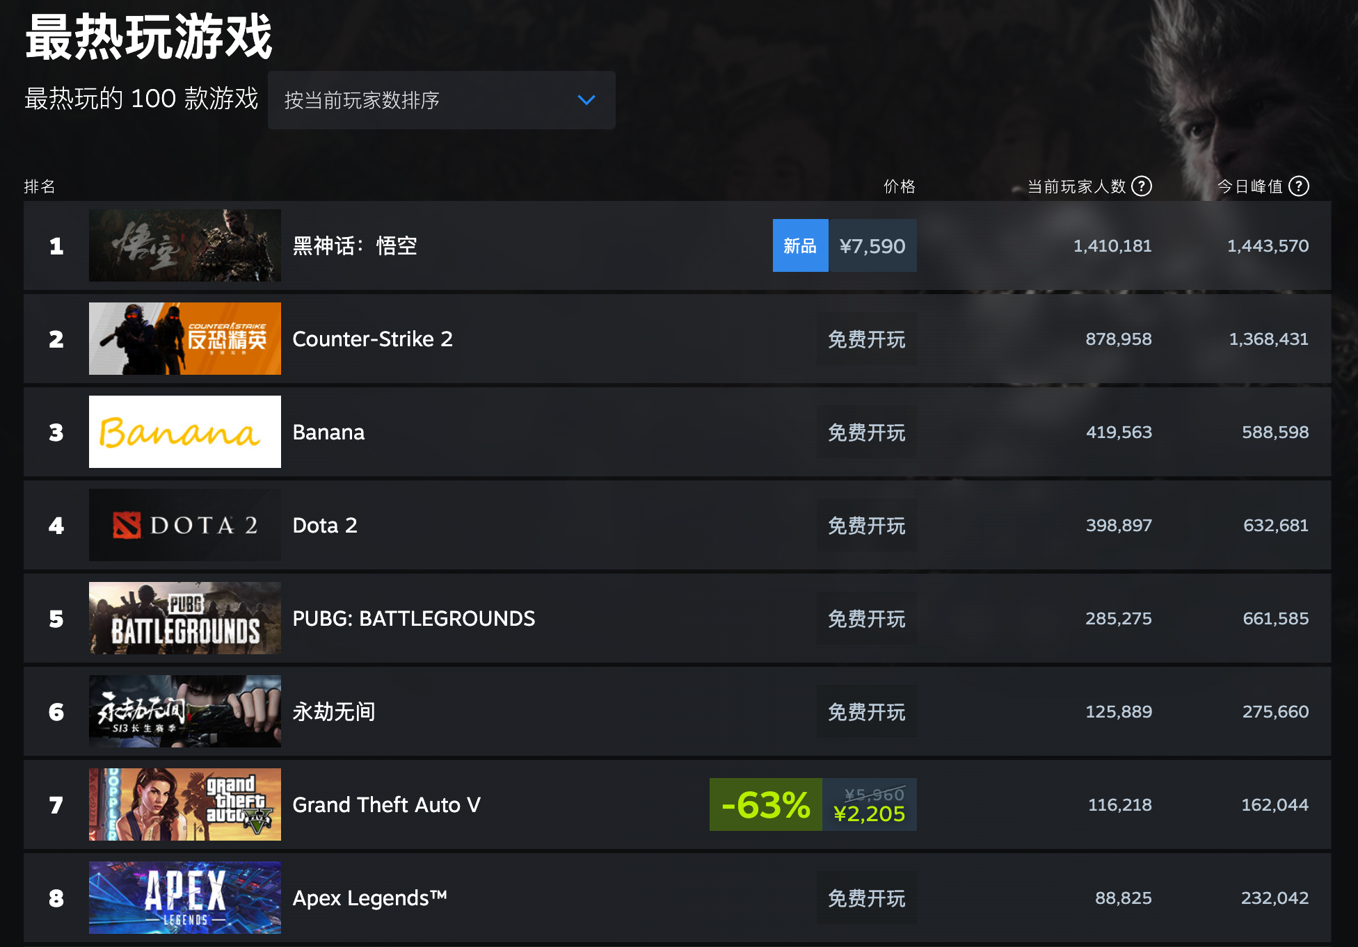Open the sort-by-current-players dropdown
Viewport: 1358px width, 947px height.
[x=441, y=100]
